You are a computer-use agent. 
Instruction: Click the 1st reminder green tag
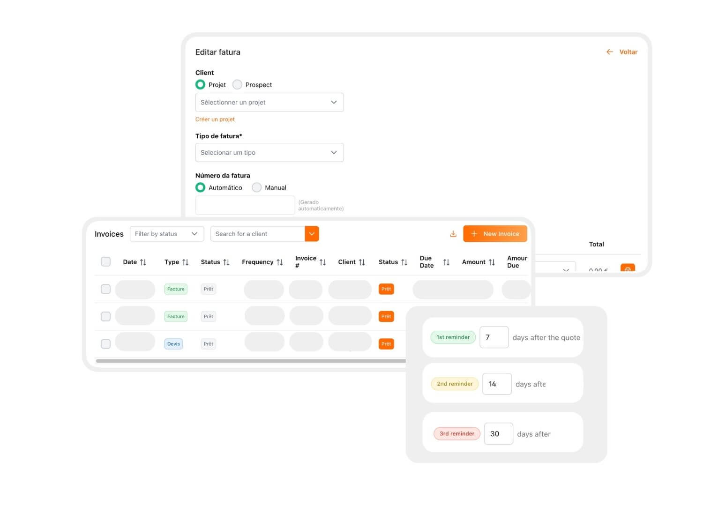tap(453, 337)
